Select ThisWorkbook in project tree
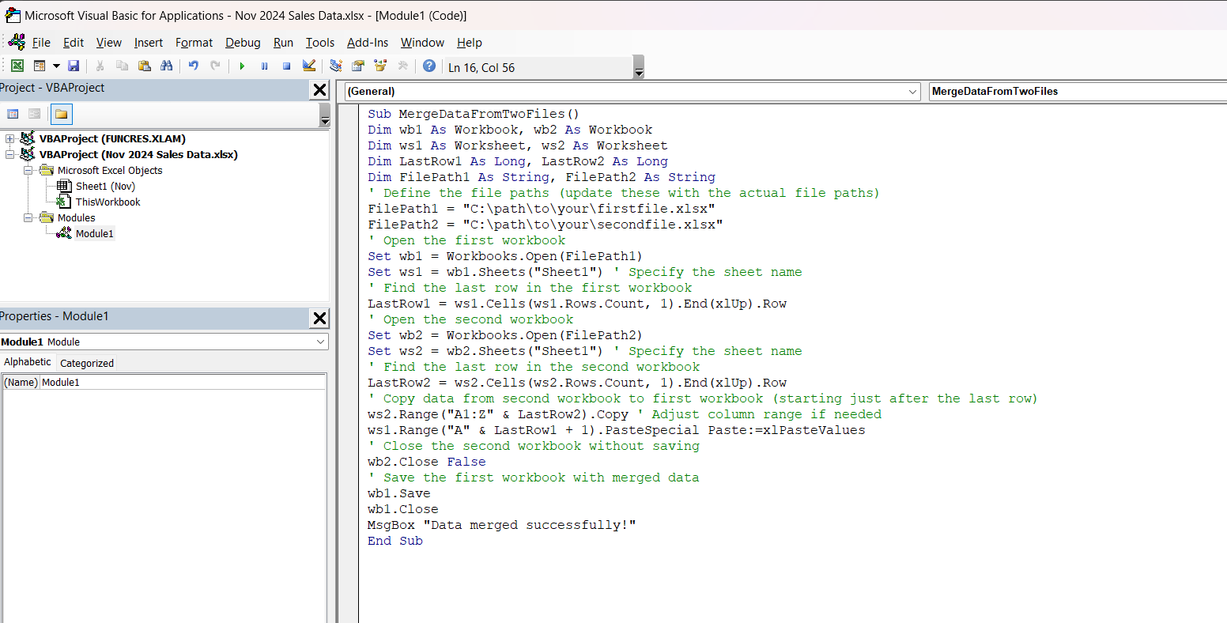This screenshot has width=1227, height=623. (108, 202)
